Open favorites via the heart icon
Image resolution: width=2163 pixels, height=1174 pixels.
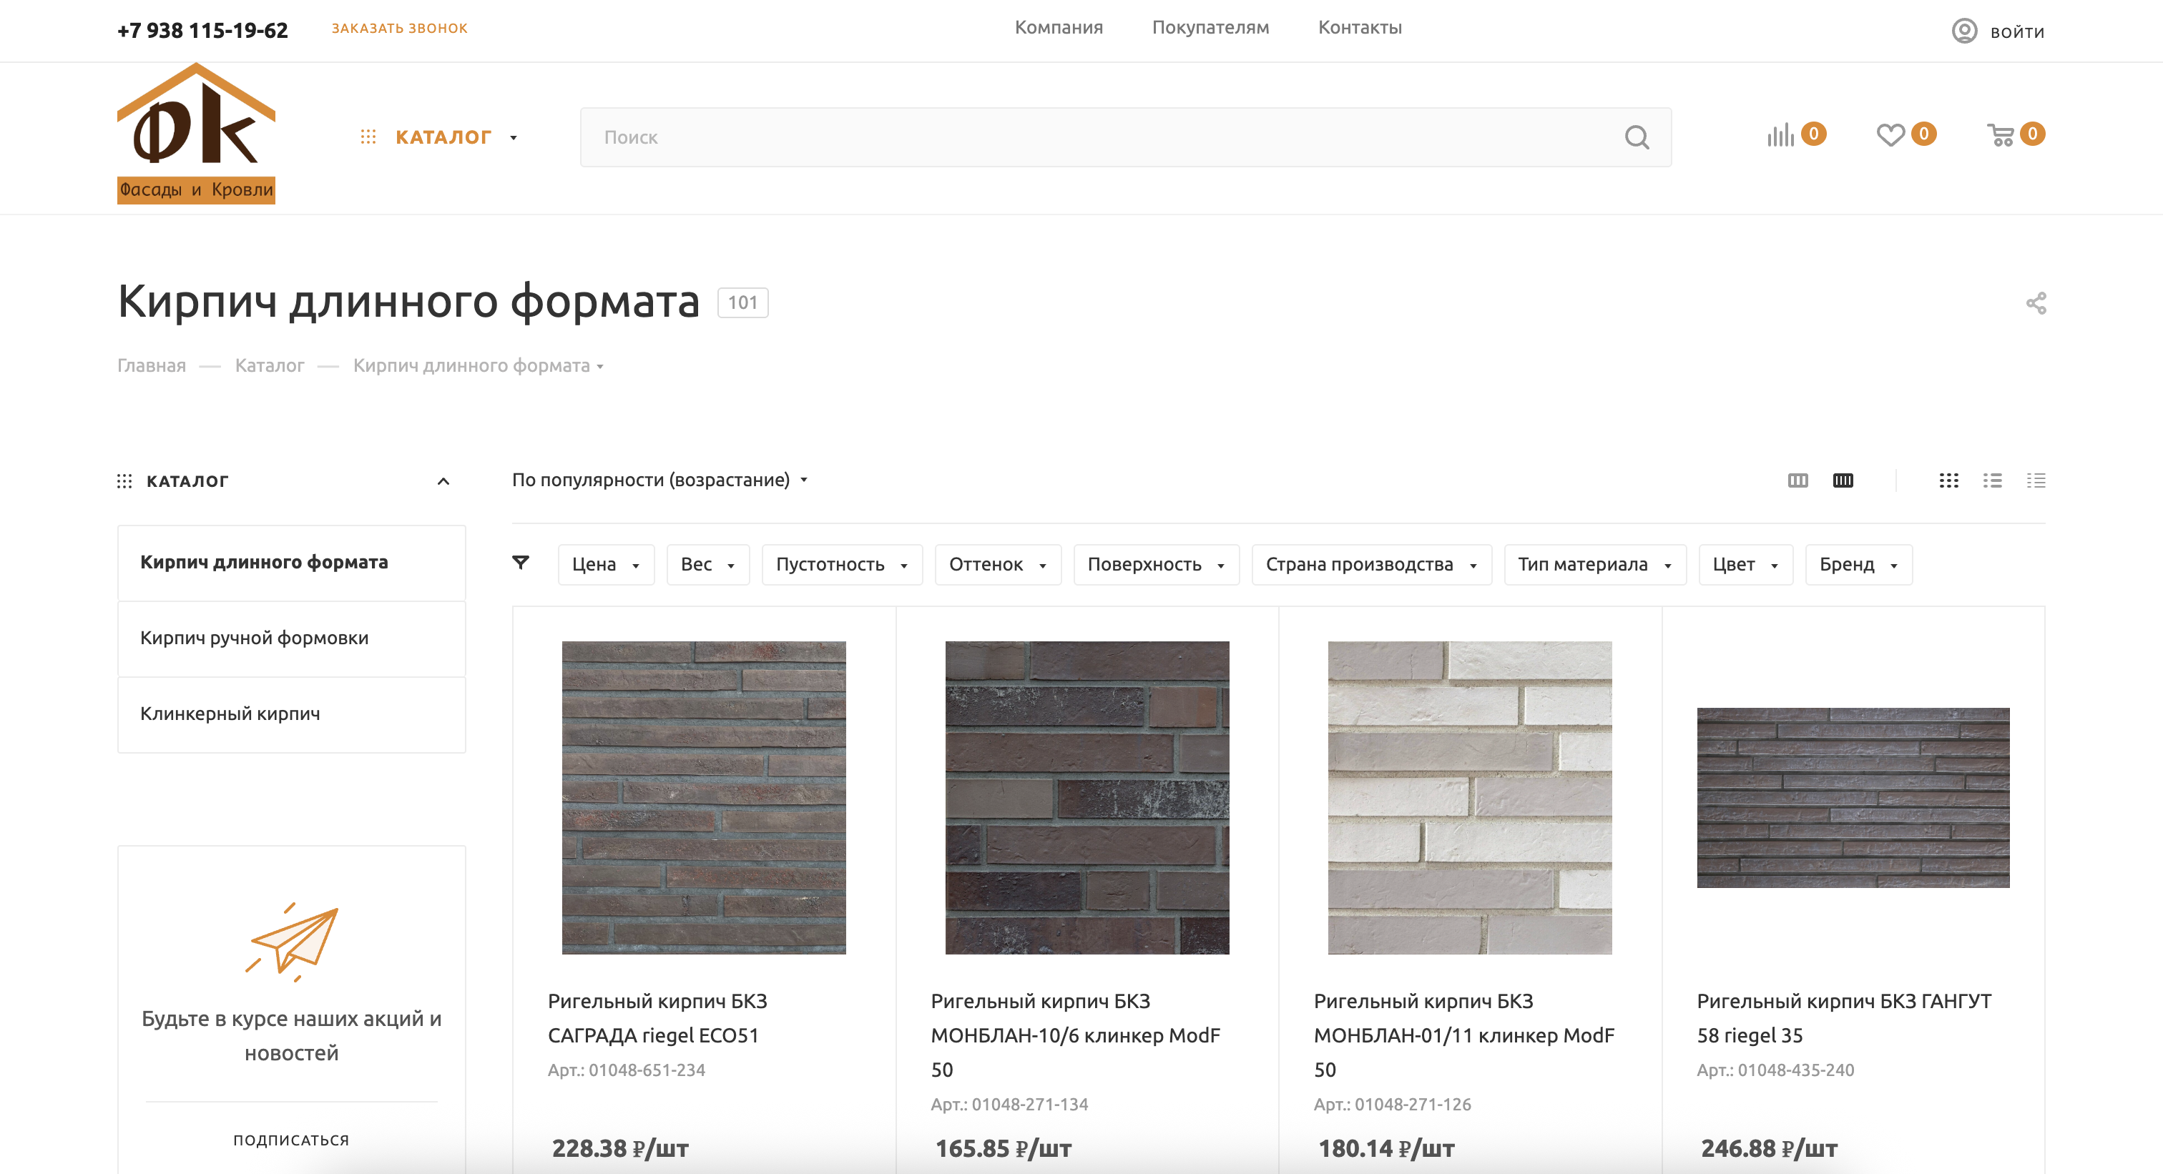pyautogui.click(x=1890, y=135)
